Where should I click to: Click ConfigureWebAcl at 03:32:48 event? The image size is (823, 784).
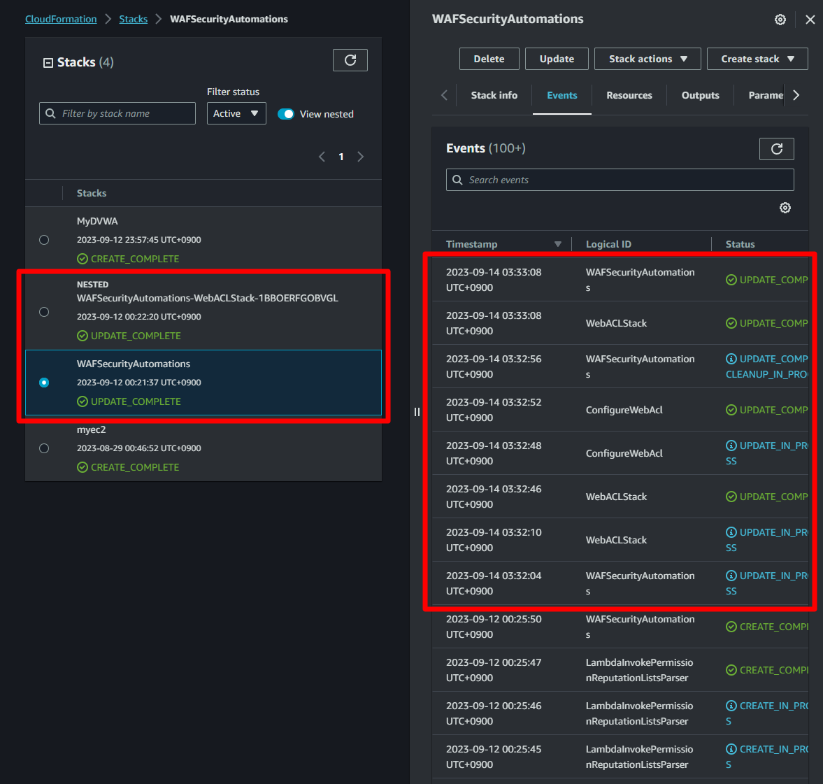click(624, 453)
